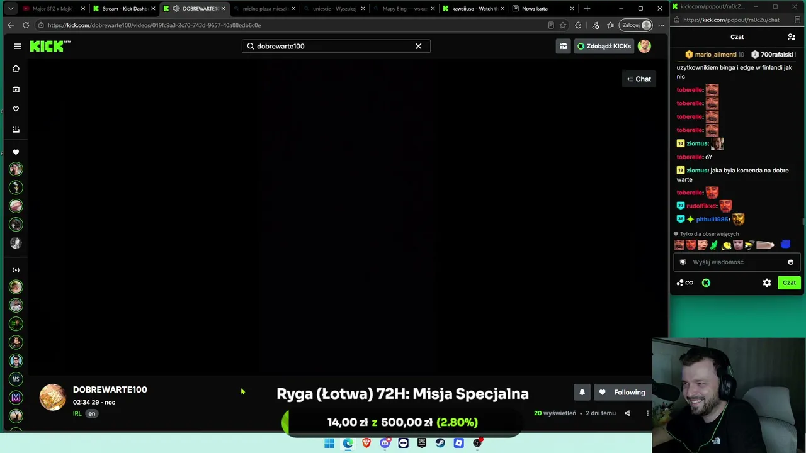Image resolution: width=806 pixels, height=453 pixels.
Task: Toggle notification bell for DOBREWARTE100
Action: coord(582,392)
